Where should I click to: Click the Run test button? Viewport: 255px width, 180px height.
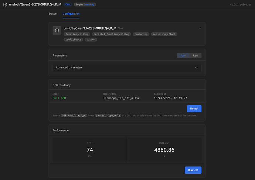click(x=193, y=170)
